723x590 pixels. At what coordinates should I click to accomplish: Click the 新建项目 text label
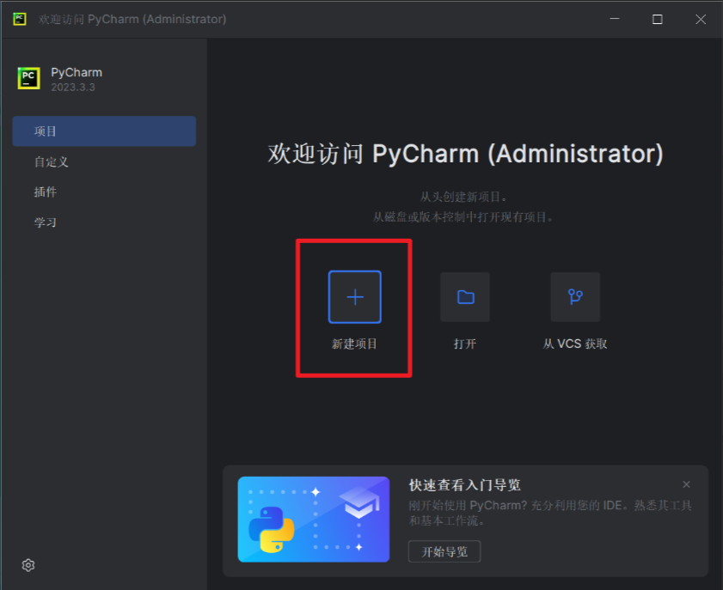pyautogui.click(x=354, y=344)
